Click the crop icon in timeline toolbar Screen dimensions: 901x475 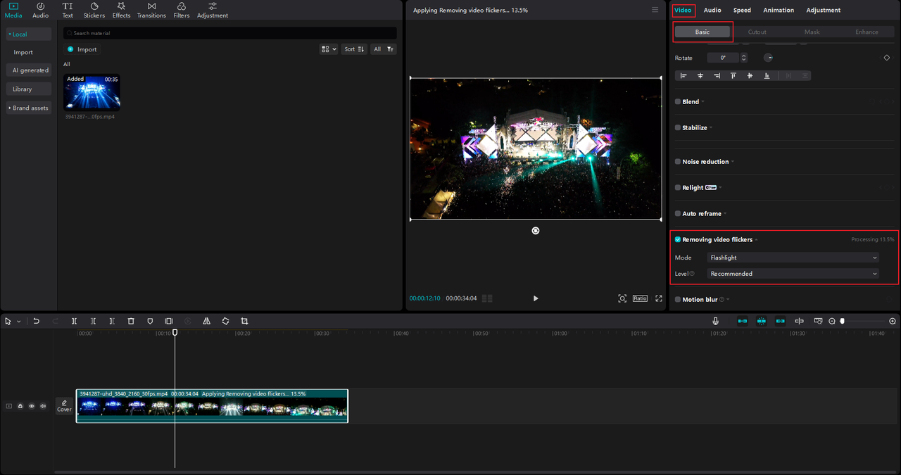(244, 321)
